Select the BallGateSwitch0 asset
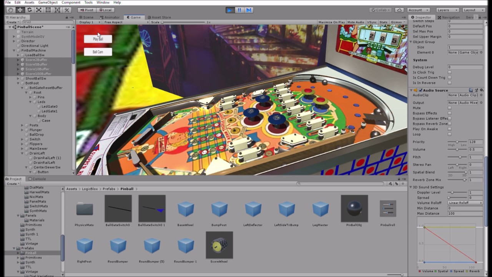492x277 pixels. tap(118, 208)
